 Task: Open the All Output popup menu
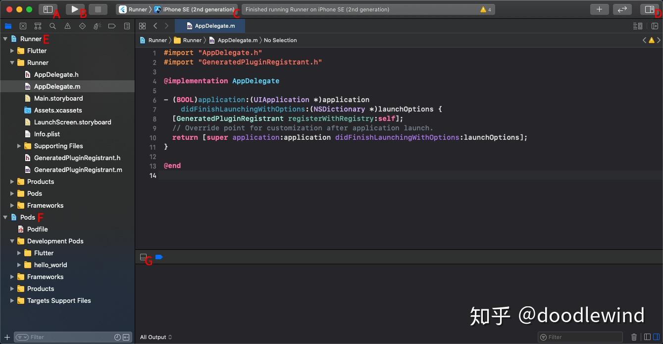pos(156,337)
